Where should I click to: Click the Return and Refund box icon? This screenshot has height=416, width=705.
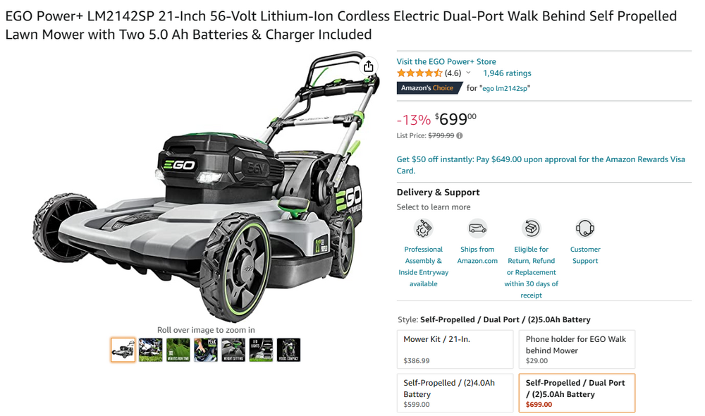[x=531, y=228]
